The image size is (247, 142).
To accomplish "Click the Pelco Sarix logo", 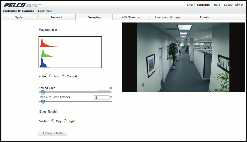I will (x=23, y=5).
